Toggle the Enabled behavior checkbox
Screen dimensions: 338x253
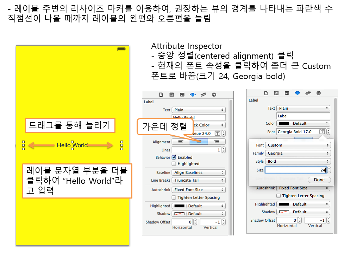174,157
